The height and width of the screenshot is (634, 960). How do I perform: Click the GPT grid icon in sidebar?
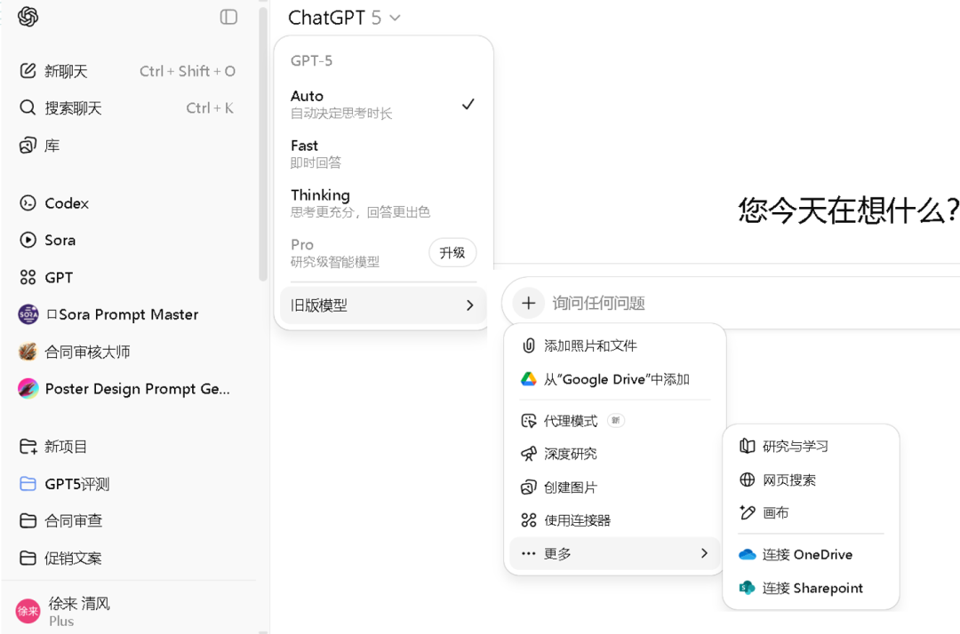(28, 277)
